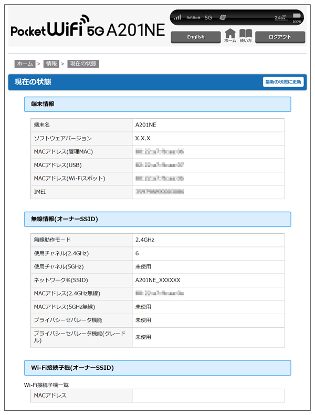This screenshot has height=415, width=315.
Task: Click the battery level icon
Action: pos(297,16)
